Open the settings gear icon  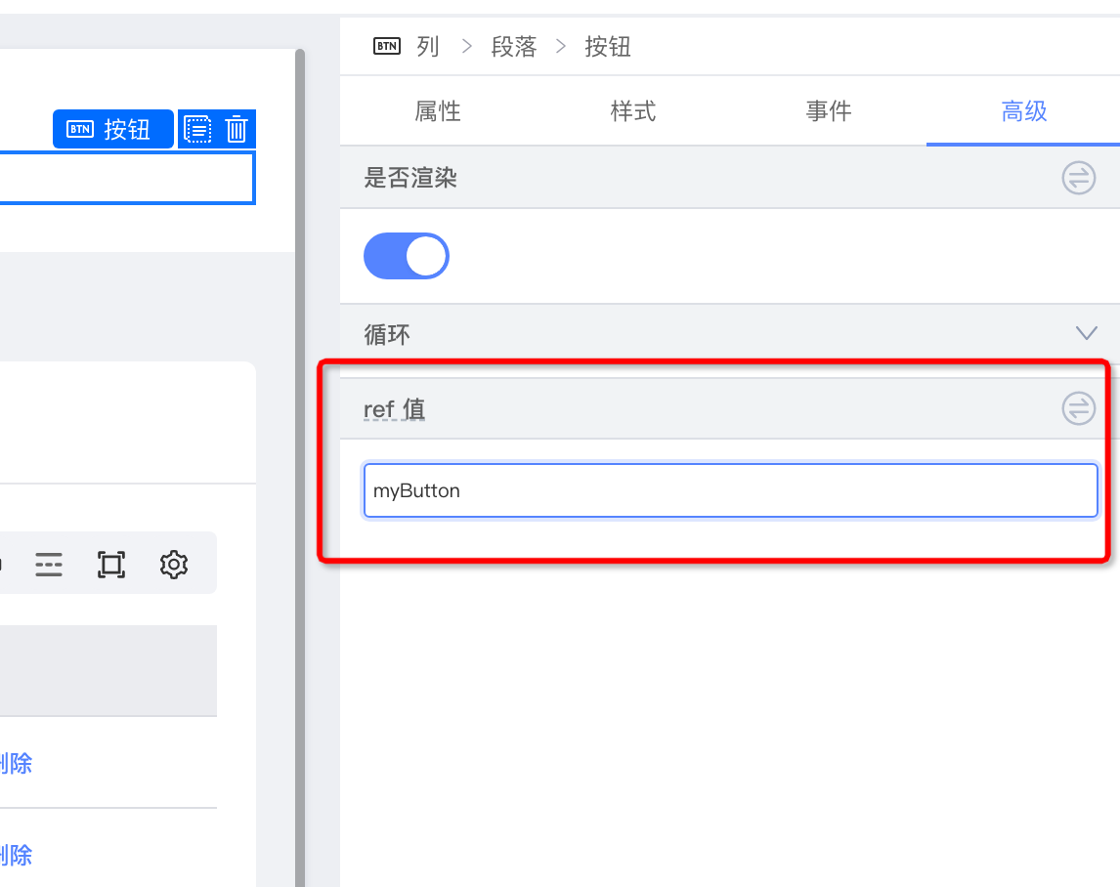[x=173, y=564]
